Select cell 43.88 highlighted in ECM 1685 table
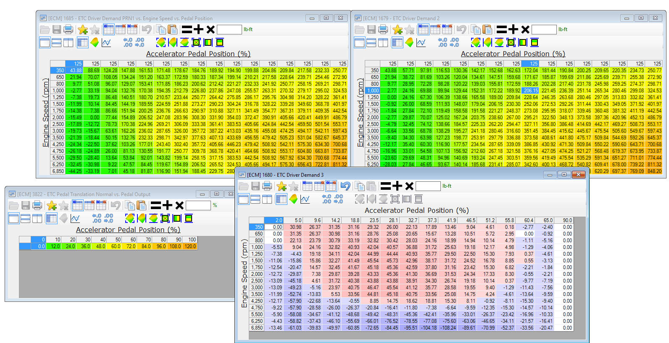 (x=74, y=71)
